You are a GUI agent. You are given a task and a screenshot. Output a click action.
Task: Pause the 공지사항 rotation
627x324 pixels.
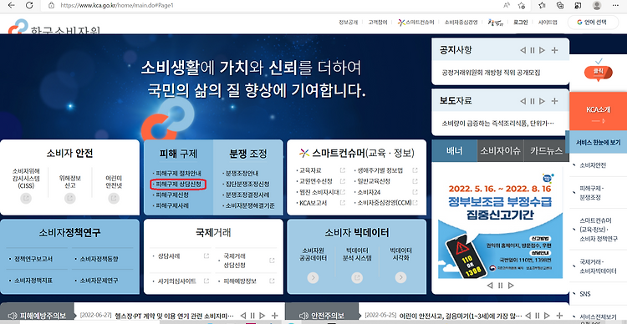(533, 50)
